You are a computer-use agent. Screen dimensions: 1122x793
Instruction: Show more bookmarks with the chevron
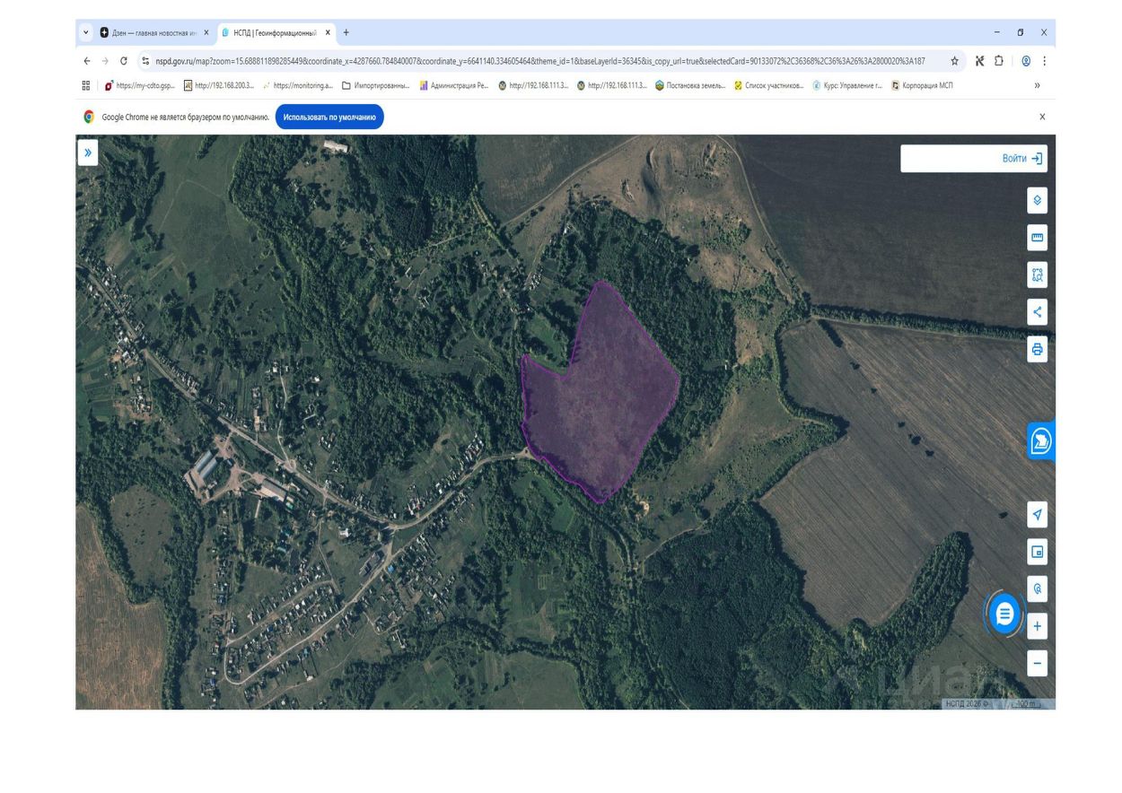pyautogui.click(x=1038, y=85)
